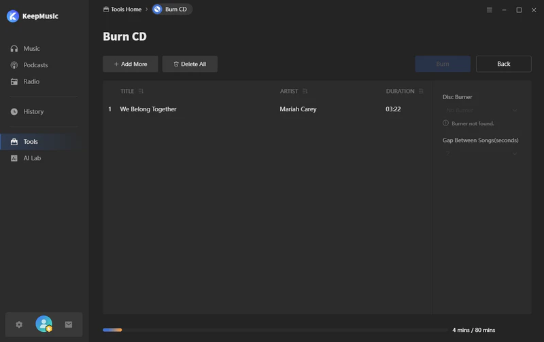Click the Back button
The image size is (544, 342).
[504, 64]
